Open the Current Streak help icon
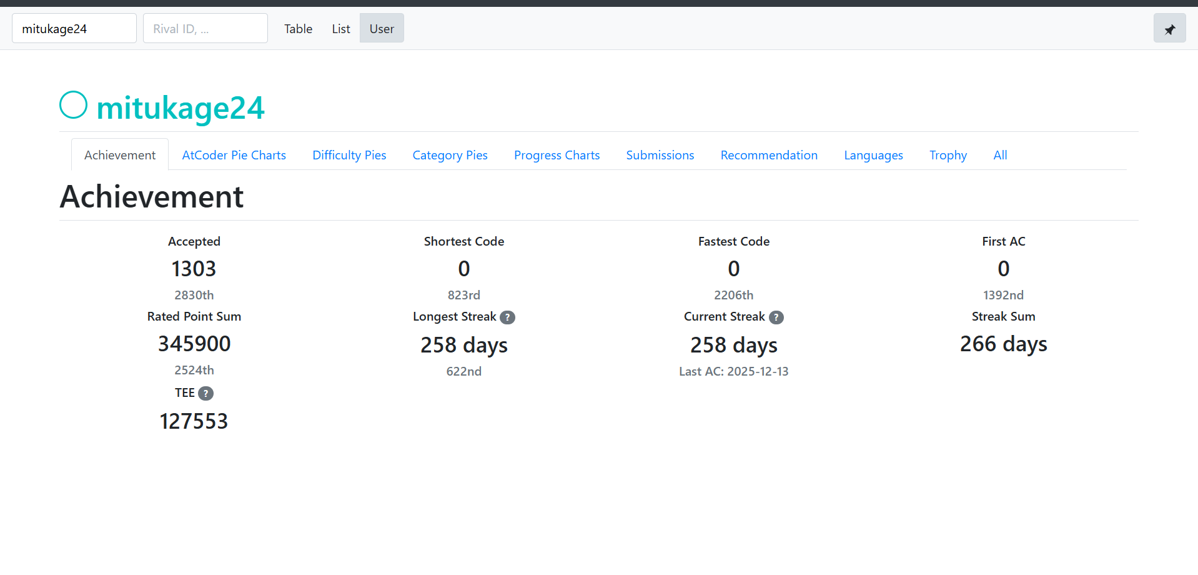This screenshot has height=575, width=1198. pyautogui.click(x=776, y=317)
